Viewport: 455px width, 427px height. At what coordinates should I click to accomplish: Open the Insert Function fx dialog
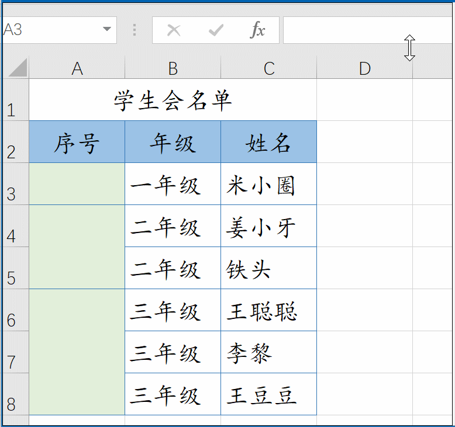click(257, 30)
